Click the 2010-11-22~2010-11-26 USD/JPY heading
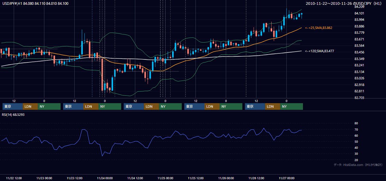The width and height of the screenshot is (386, 181). click(x=344, y=4)
